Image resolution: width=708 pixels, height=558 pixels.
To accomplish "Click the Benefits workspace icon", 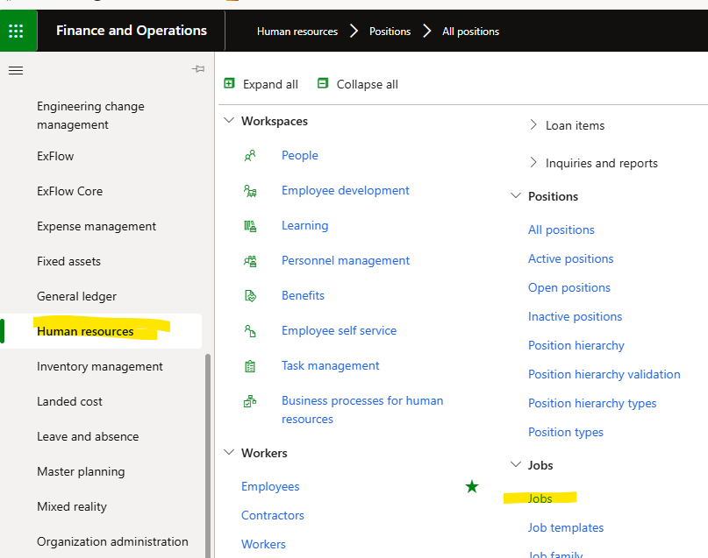I will point(250,296).
